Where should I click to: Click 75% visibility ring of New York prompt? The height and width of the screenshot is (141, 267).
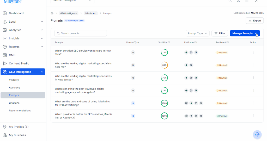164,52
